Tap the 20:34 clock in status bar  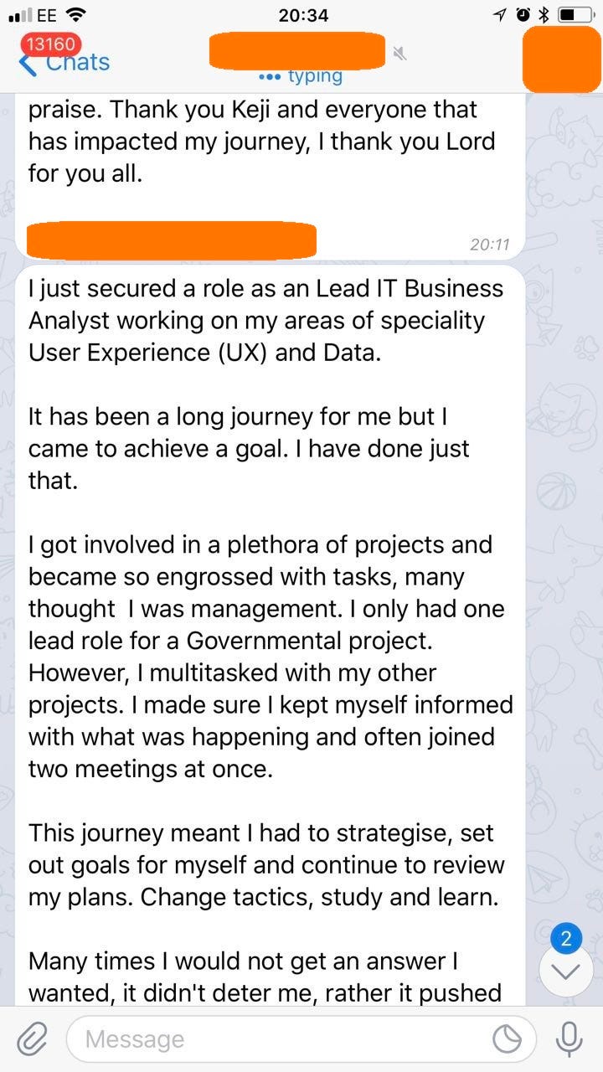click(x=303, y=15)
